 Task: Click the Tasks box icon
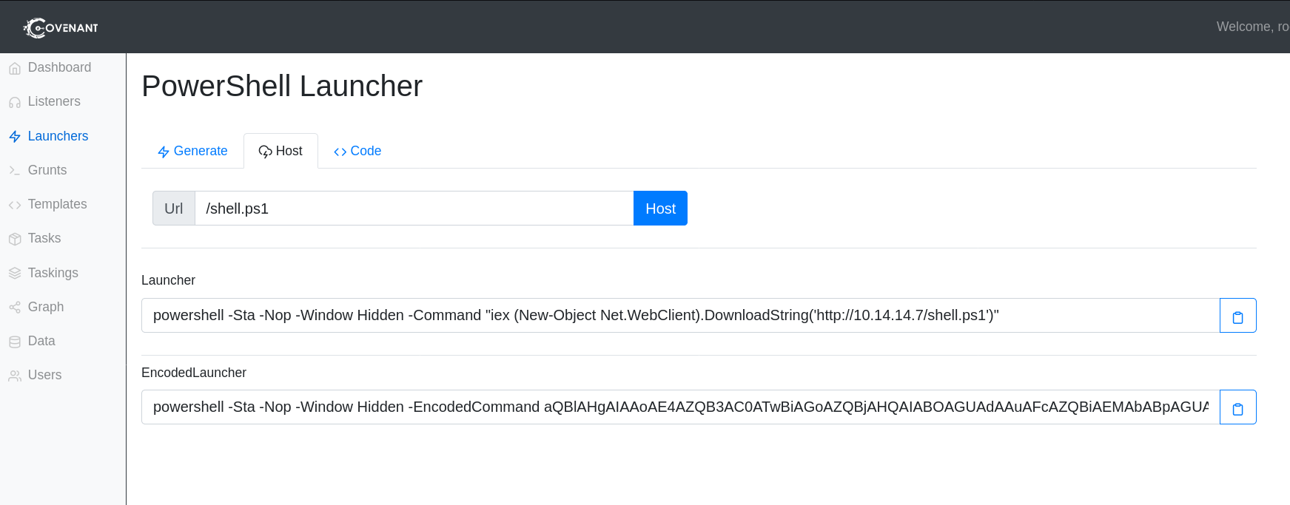(15, 239)
